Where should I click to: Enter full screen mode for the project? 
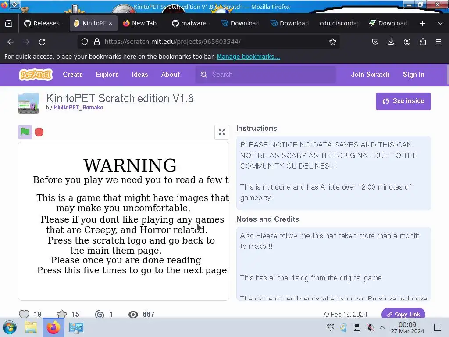coord(221,132)
